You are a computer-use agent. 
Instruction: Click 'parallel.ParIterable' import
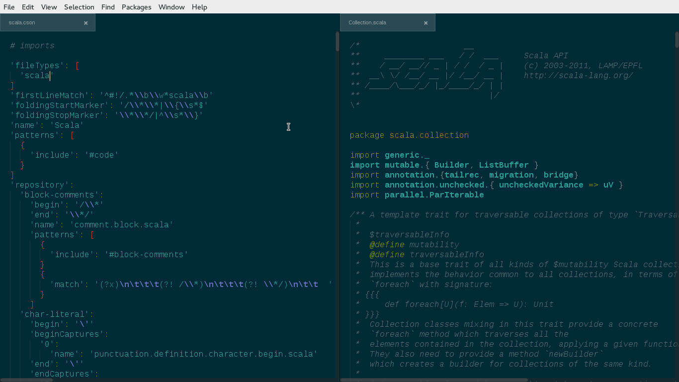(434, 194)
